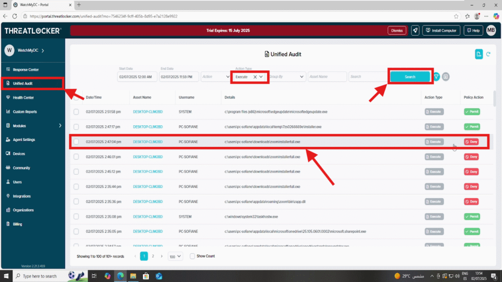The height and width of the screenshot is (282, 502).
Task: Click Deny badge in 2:47:04 pm row
Action: [471, 141]
